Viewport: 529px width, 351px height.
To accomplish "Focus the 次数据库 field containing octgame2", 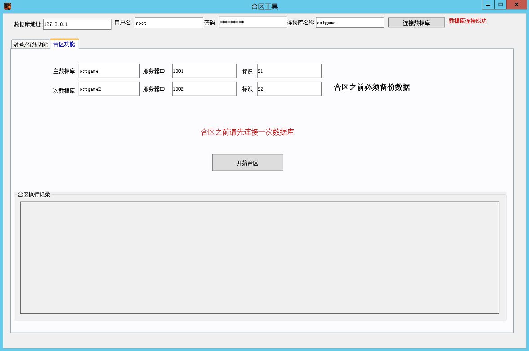I will 109,89.
